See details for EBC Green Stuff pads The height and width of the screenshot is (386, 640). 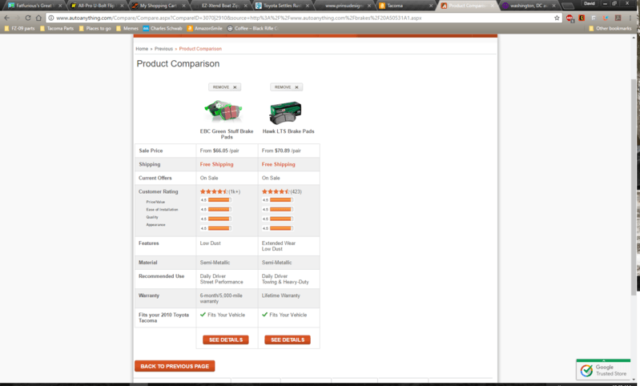click(226, 340)
